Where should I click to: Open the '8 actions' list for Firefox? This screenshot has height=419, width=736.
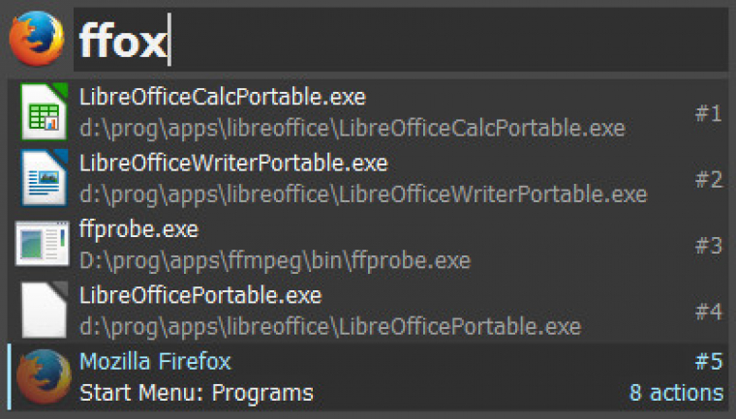676,392
